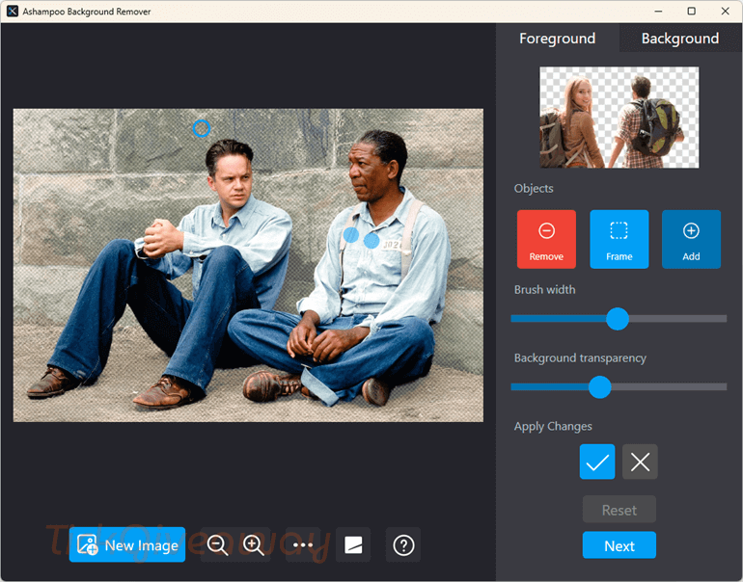Switch to the Foreground tab
This screenshot has width=743, height=582.
558,38
